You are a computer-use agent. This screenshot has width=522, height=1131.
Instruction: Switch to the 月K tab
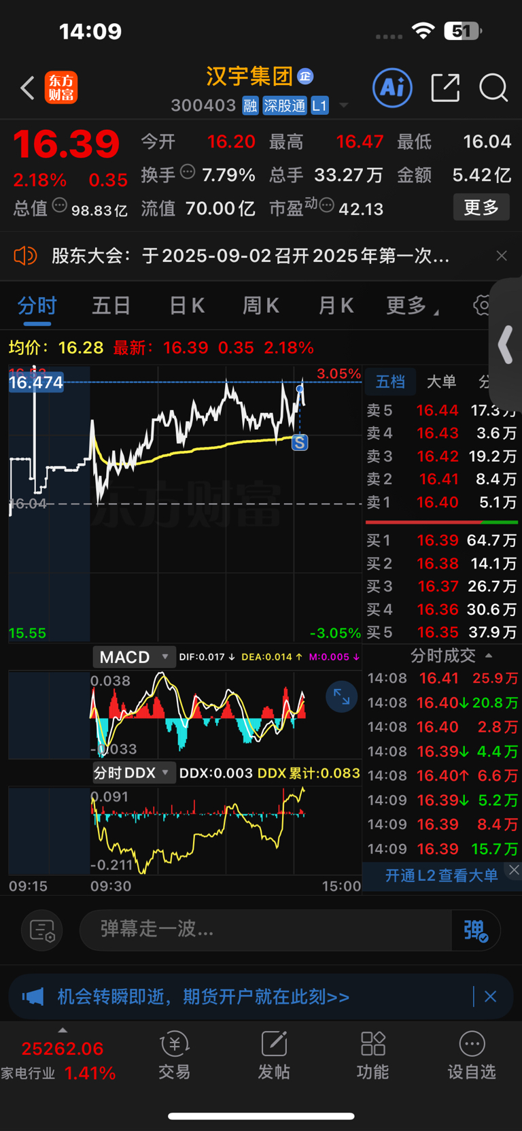coord(336,305)
